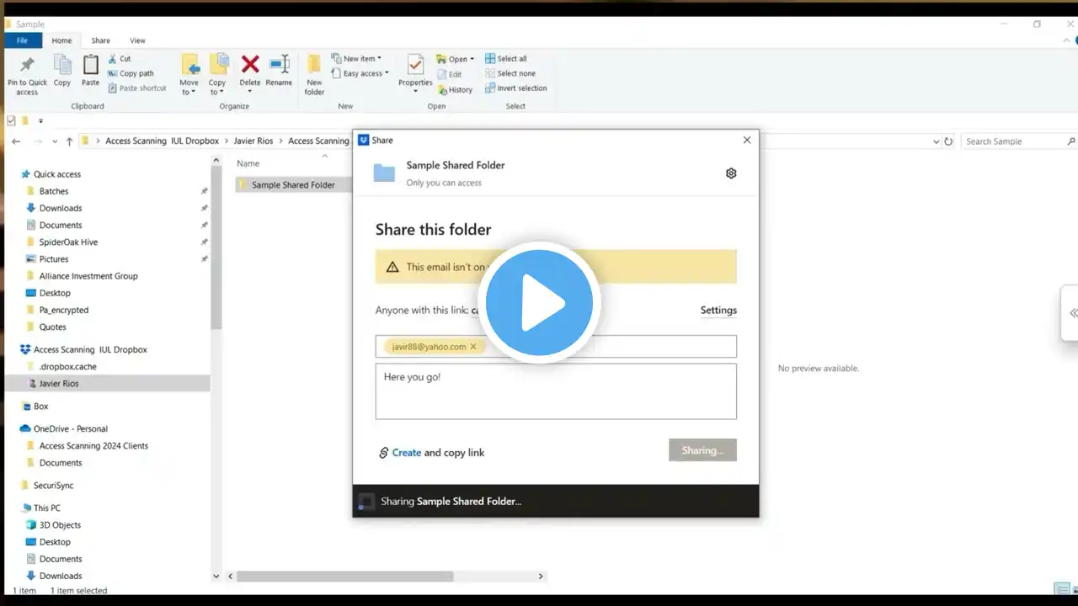Image resolution: width=1078 pixels, height=606 pixels.
Task: Open the File tab
Action: 22,40
